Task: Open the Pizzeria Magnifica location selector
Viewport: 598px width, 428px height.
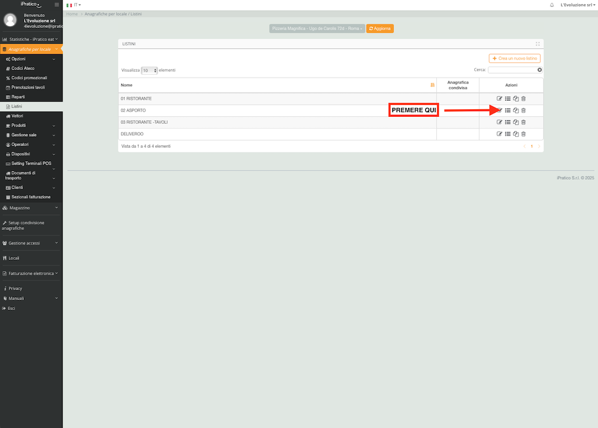Action: coord(317,28)
